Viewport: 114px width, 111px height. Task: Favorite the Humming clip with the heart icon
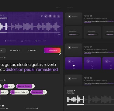(x=42, y=16)
